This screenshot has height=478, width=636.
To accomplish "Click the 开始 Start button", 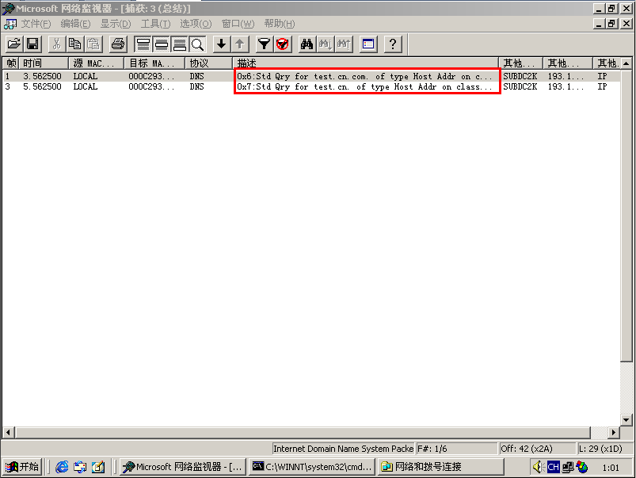I will (22, 467).
